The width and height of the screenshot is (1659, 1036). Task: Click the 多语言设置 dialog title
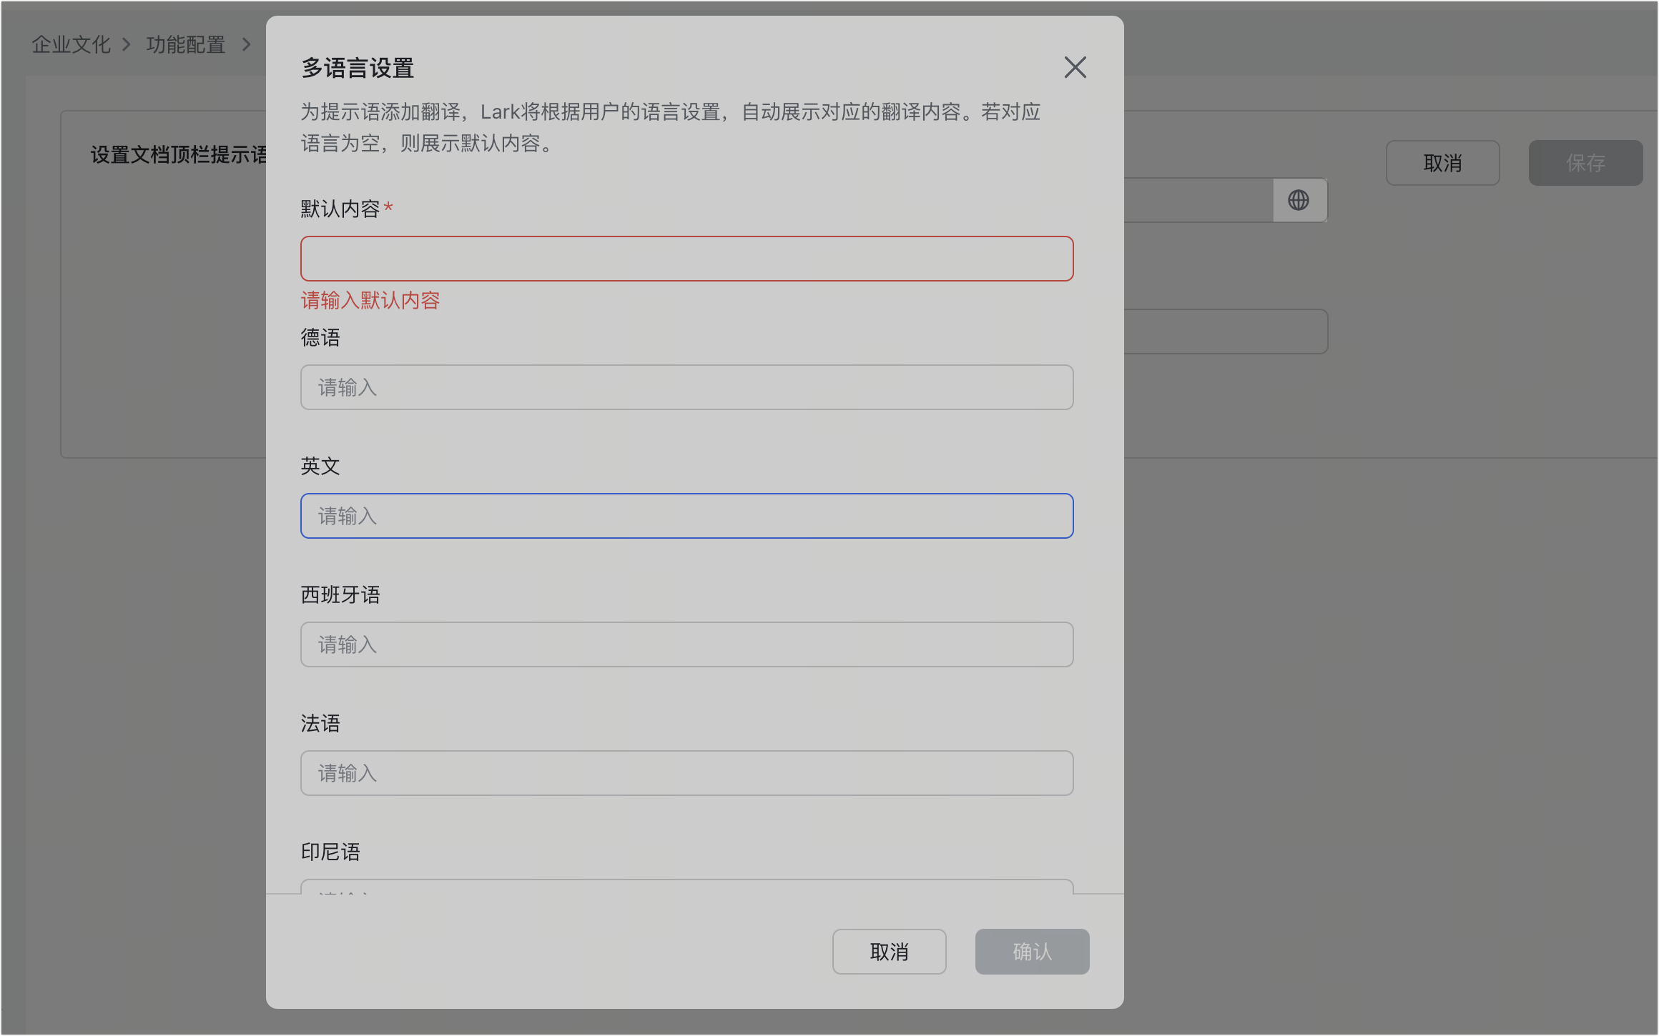point(358,69)
